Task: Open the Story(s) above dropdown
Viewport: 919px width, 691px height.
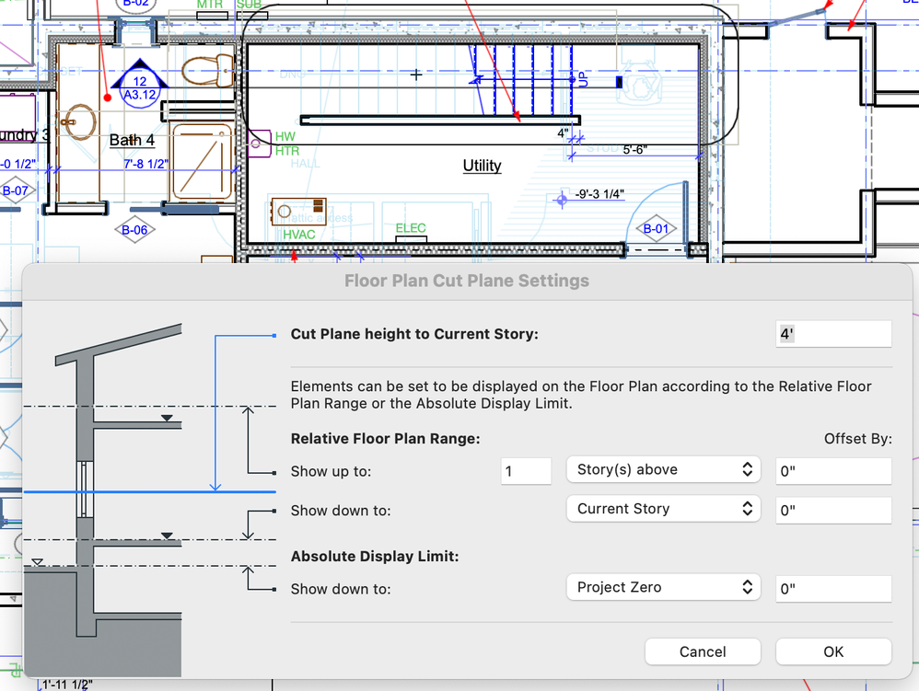Action: click(663, 469)
